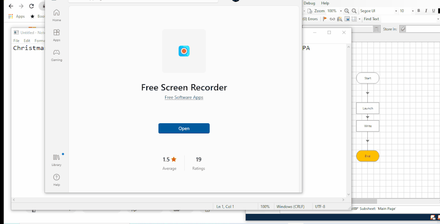Open Notepad's File menu
Viewport: 440px width, 224px height.
pos(16,40)
